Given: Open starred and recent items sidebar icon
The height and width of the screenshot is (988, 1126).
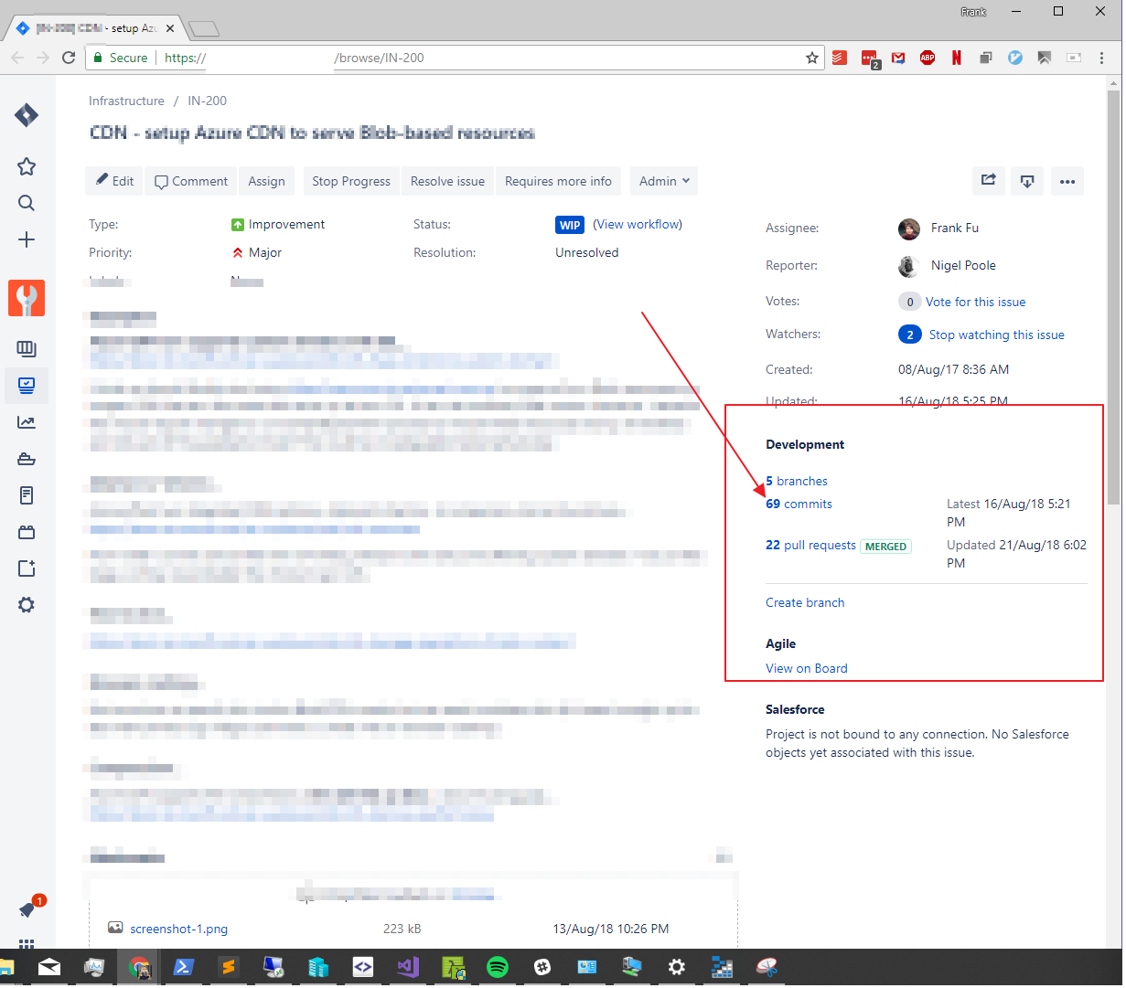Looking at the screenshot, I should click(27, 166).
